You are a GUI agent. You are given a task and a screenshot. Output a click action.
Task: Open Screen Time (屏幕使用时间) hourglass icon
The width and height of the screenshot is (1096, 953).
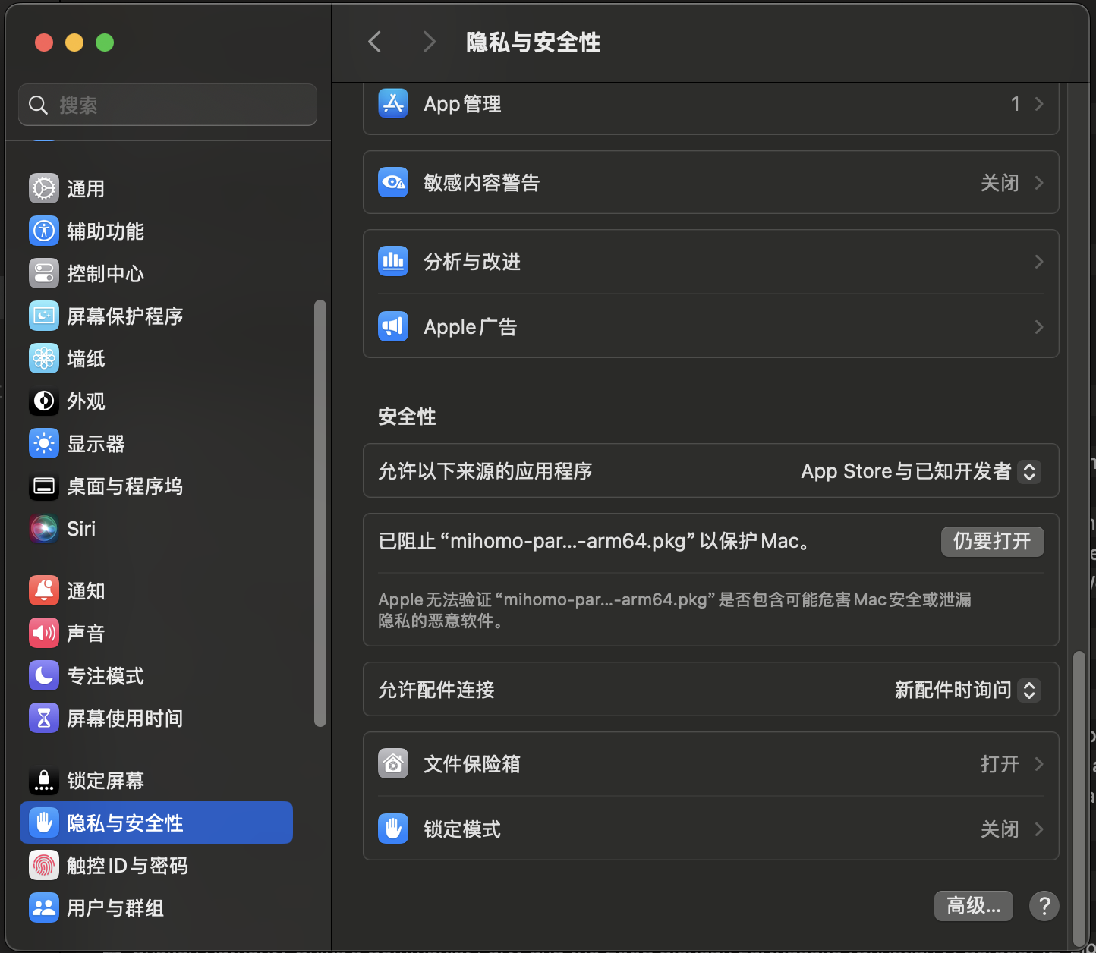pos(44,719)
